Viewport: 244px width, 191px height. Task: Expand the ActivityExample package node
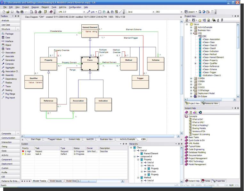[191, 27]
